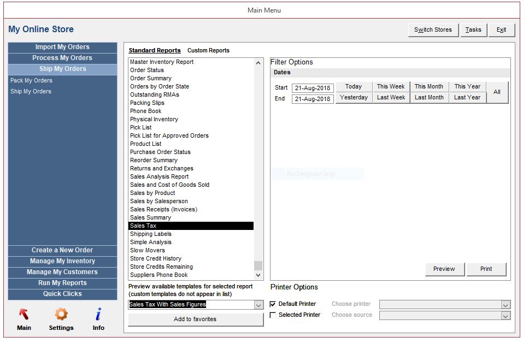Image resolution: width=523 pixels, height=349 pixels.
Task: Choose the This Month date range
Action: (x=429, y=87)
